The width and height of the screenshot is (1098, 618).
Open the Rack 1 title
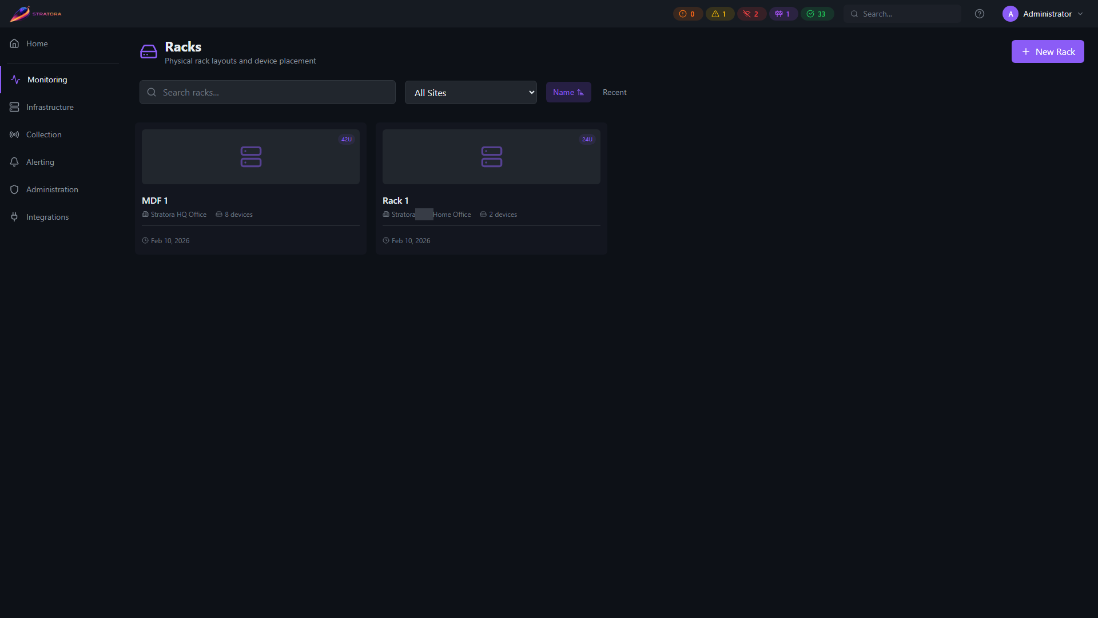[x=396, y=201]
